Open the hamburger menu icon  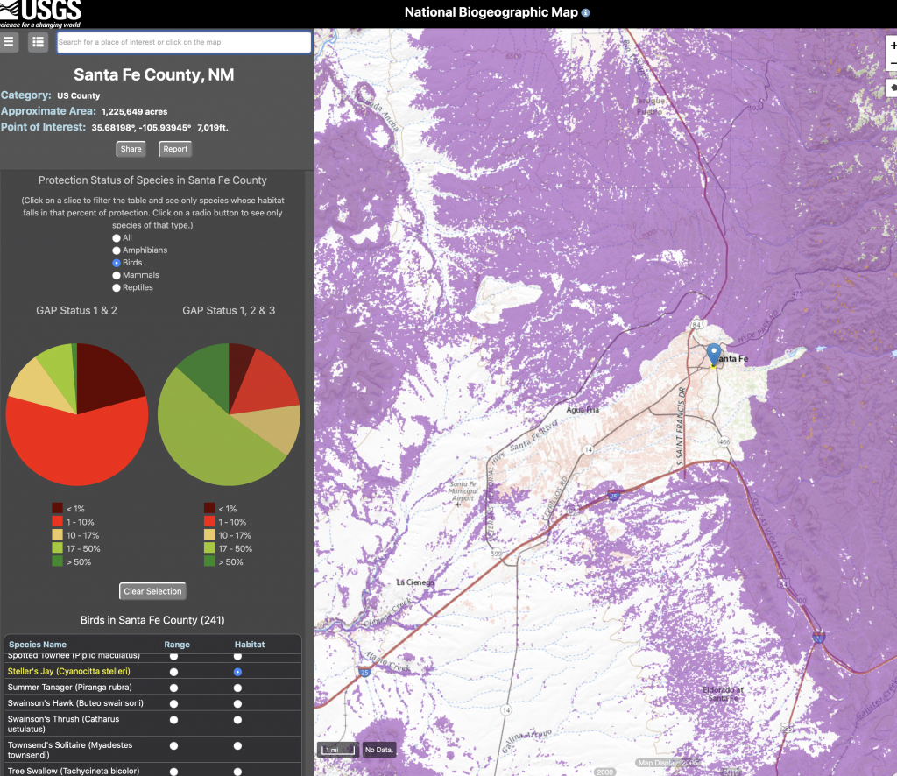(x=10, y=42)
